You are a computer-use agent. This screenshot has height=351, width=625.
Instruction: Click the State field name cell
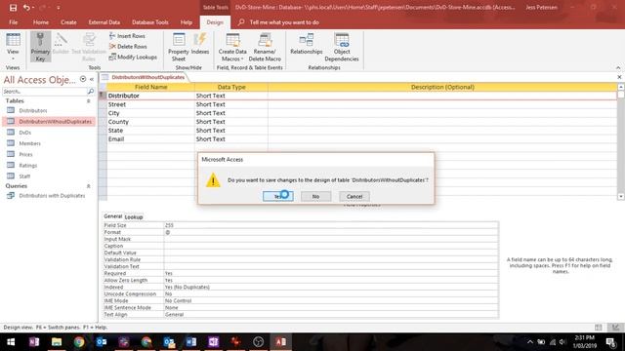pos(150,131)
